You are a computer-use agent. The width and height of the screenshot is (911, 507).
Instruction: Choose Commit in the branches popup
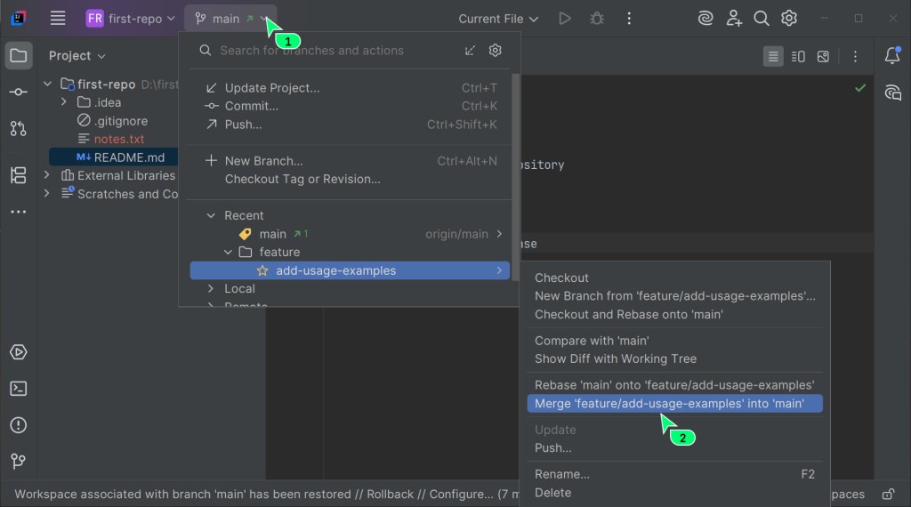pos(350,106)
